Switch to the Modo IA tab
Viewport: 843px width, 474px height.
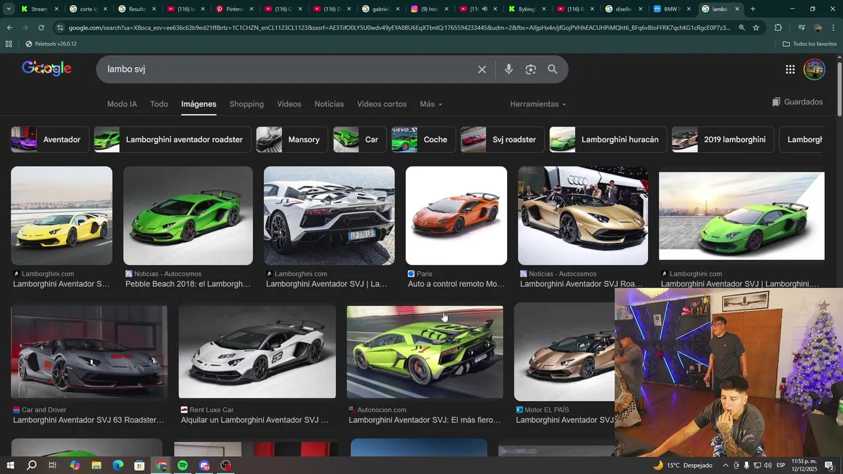[x=122, y=104]
